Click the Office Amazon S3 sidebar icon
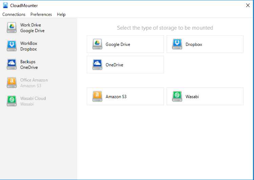Screen dimensions: 254x180 point(12,83)
